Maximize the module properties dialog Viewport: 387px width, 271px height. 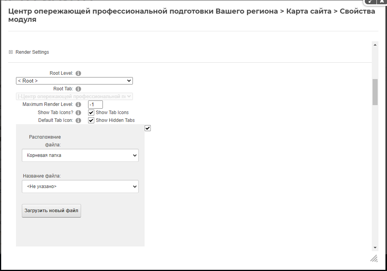pyautogui.click(x=370, y=2)
